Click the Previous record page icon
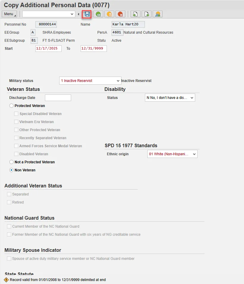The width and height of the screenshot is (244, 284). tap(135, 14)
